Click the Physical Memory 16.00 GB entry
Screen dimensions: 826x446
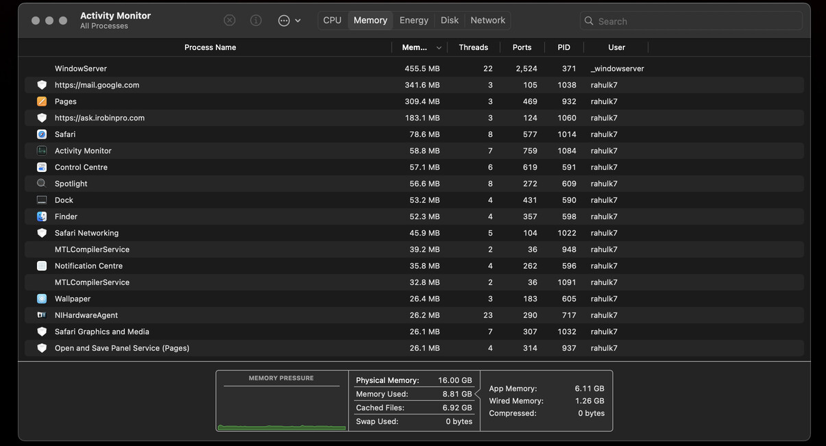click(414, 380)
